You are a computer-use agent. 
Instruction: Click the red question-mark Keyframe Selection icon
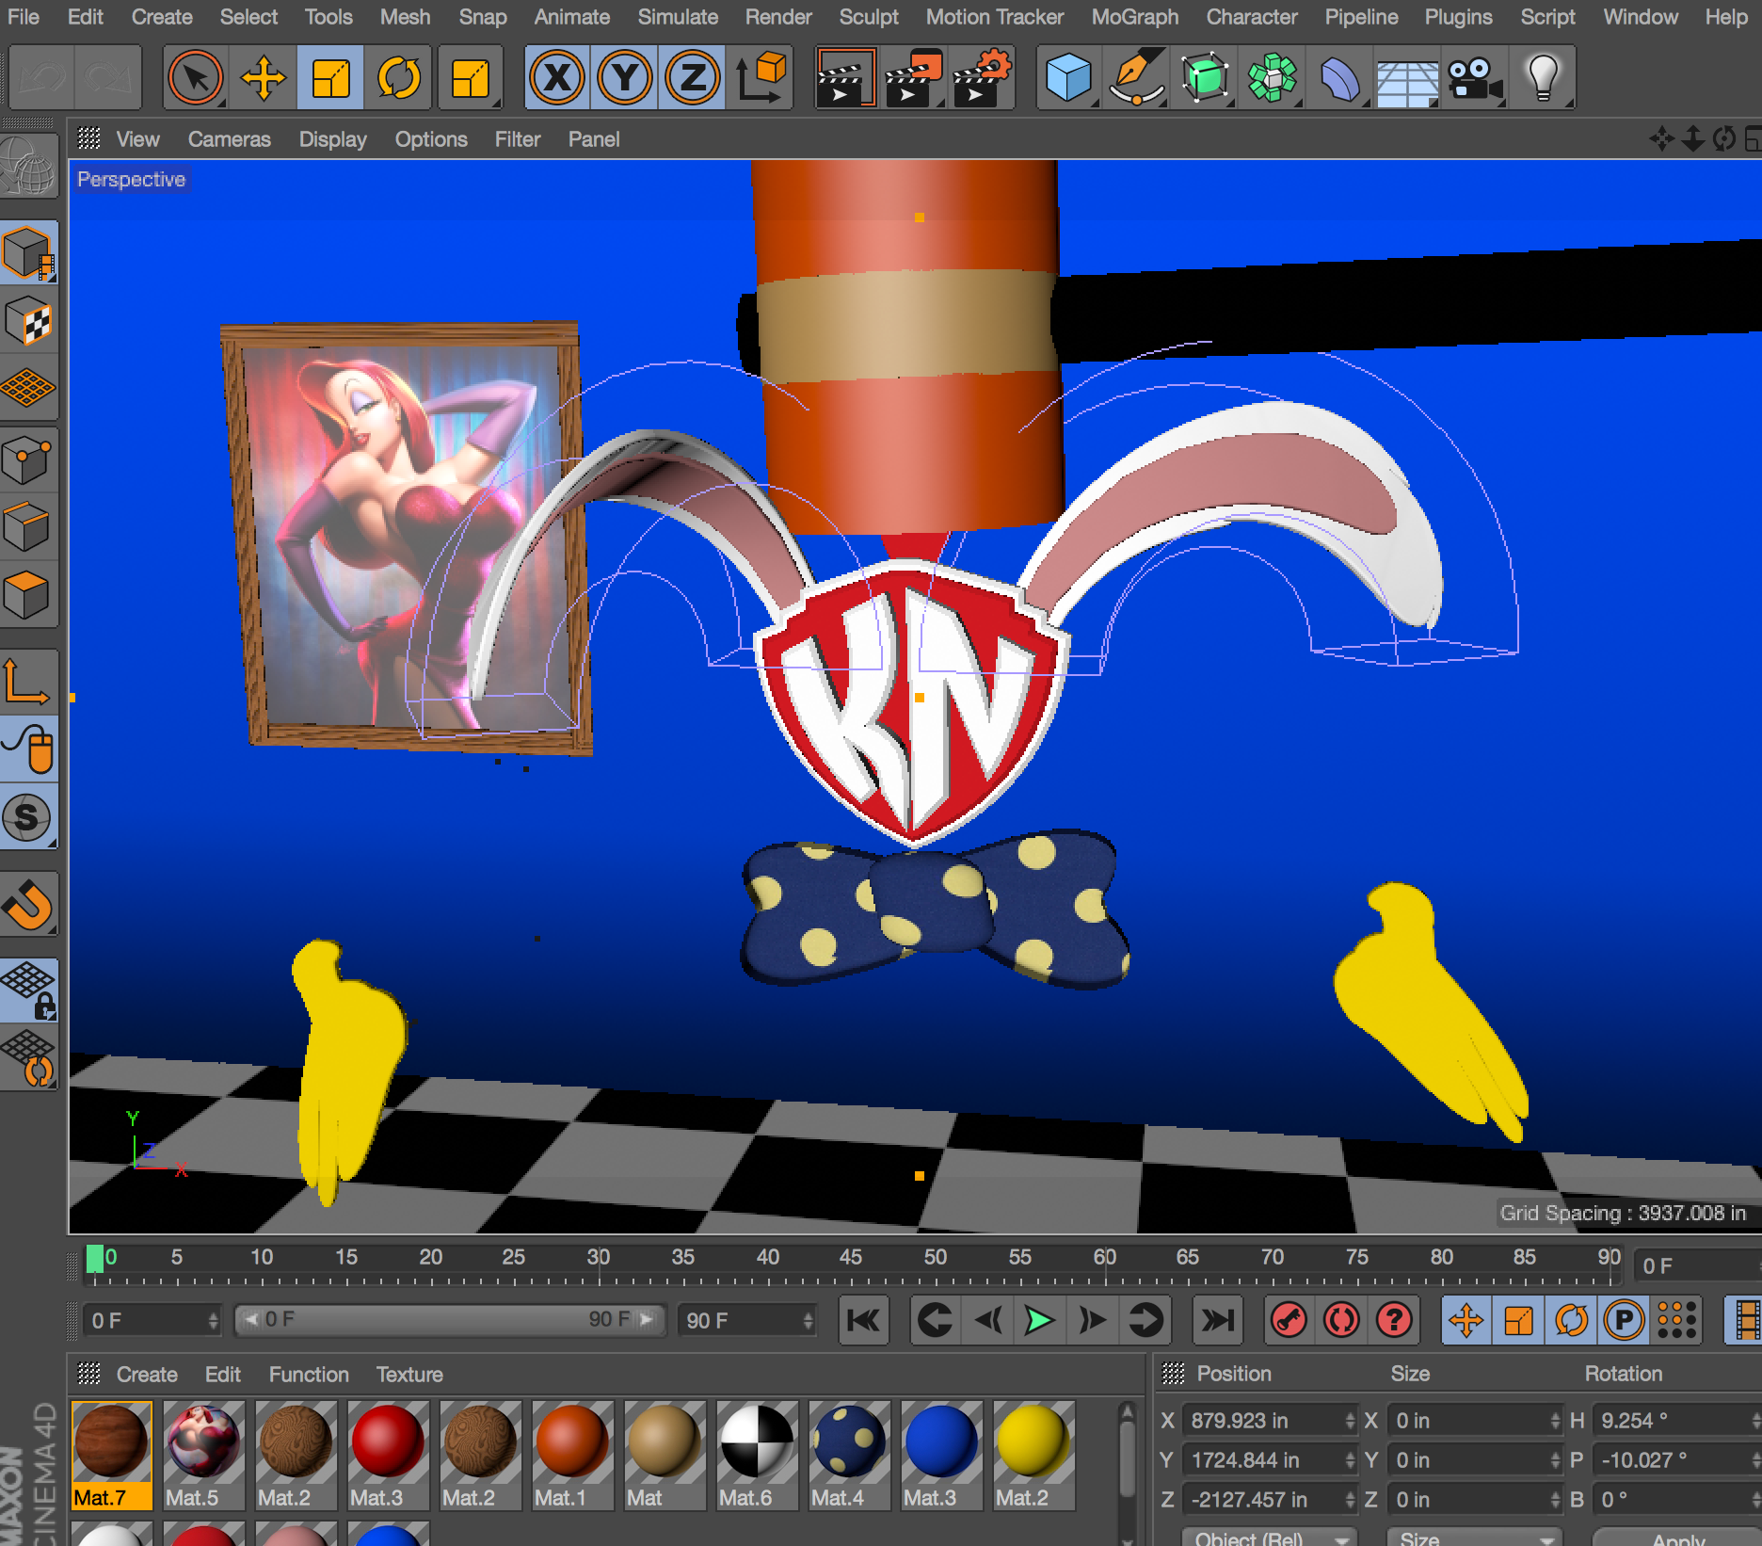(1394, 1320)
